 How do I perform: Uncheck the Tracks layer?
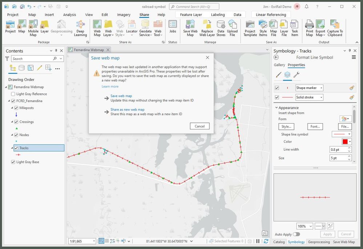point(16,148)
